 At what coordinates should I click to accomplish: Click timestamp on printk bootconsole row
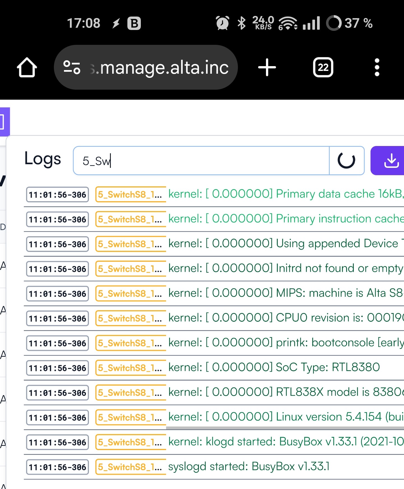coord(58,343)
